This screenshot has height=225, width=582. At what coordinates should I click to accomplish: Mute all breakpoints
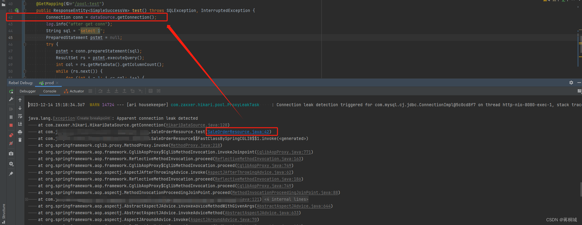(x=11, y=143)
